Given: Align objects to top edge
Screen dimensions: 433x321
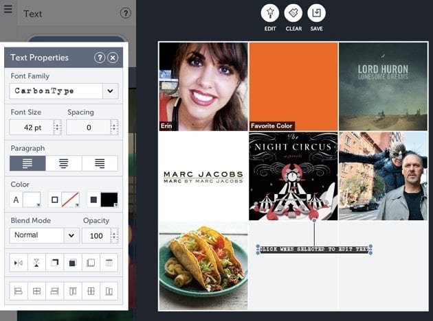Looking at the screenshot, I should [73, 291].
